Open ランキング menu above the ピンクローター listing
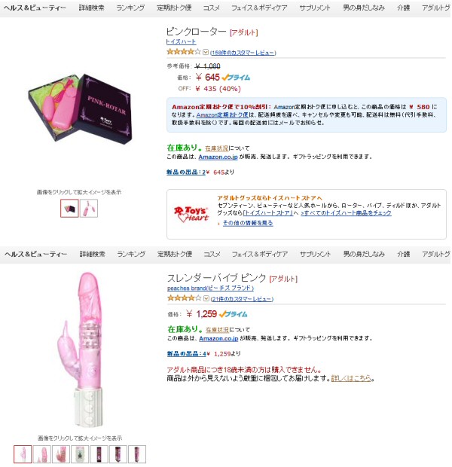 pyautogui.click(x=130, y=8)
